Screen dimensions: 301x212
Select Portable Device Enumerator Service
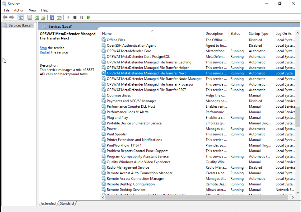tap(198, 123)
